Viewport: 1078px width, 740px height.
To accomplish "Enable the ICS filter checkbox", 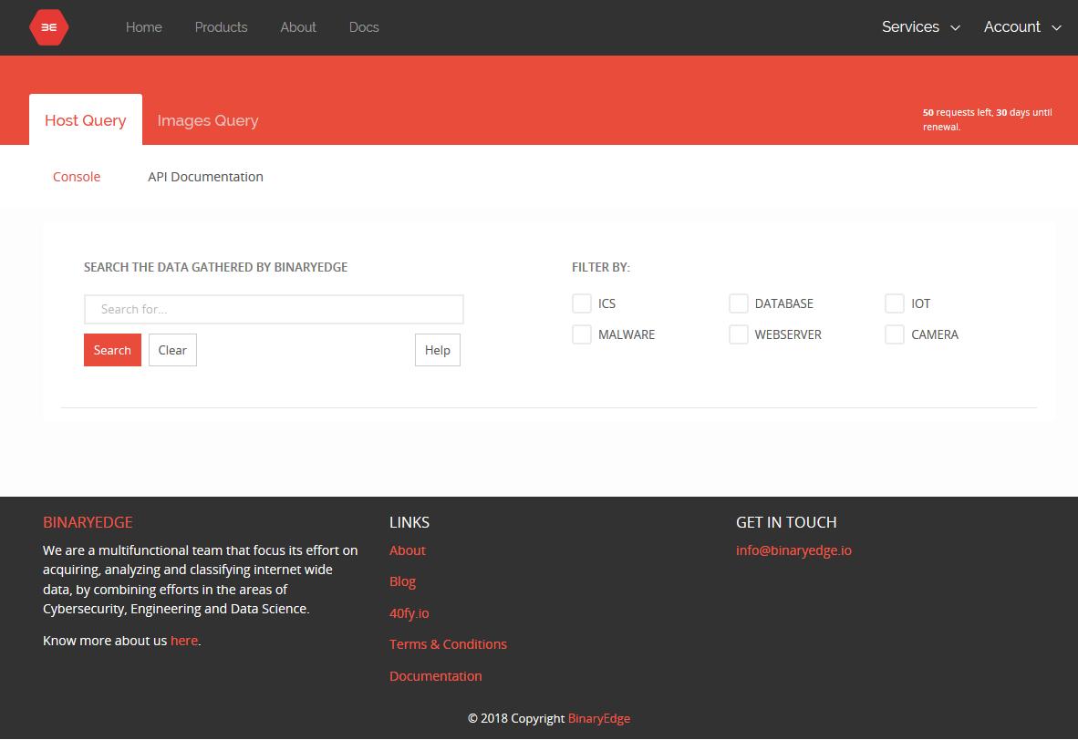I will [582, 303].
